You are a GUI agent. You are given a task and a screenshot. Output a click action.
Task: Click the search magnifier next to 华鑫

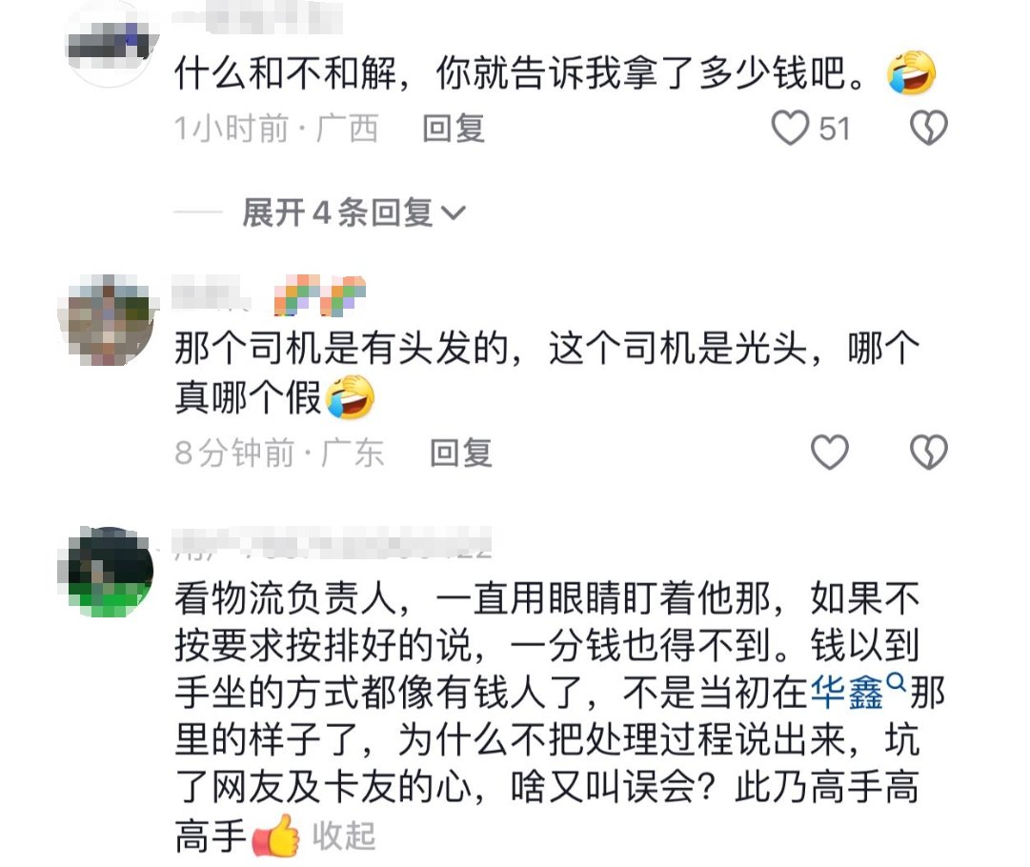[x=896, y=682]
